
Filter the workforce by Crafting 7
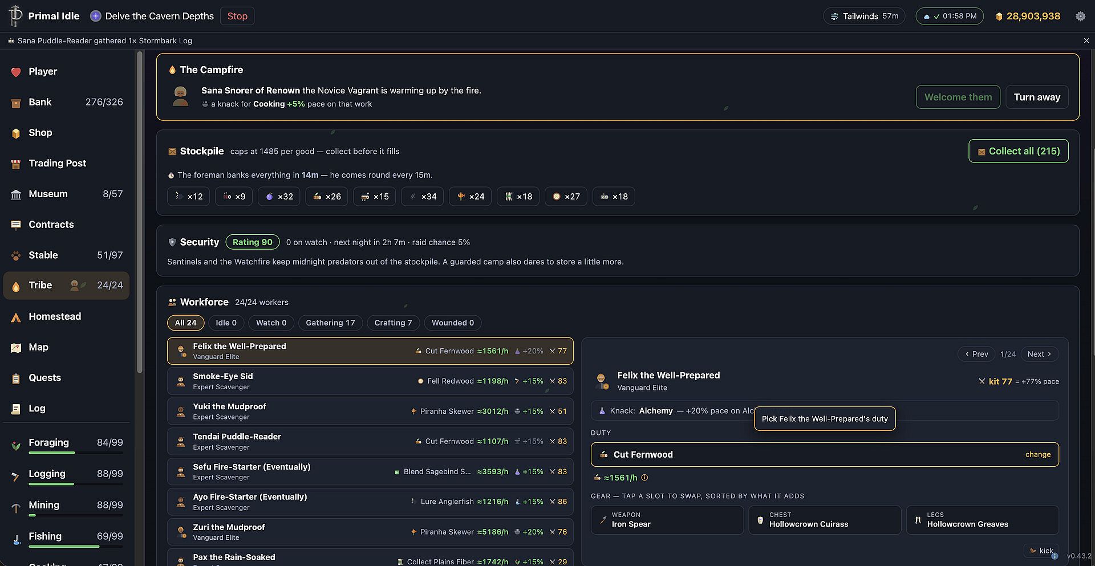[393, 323]
